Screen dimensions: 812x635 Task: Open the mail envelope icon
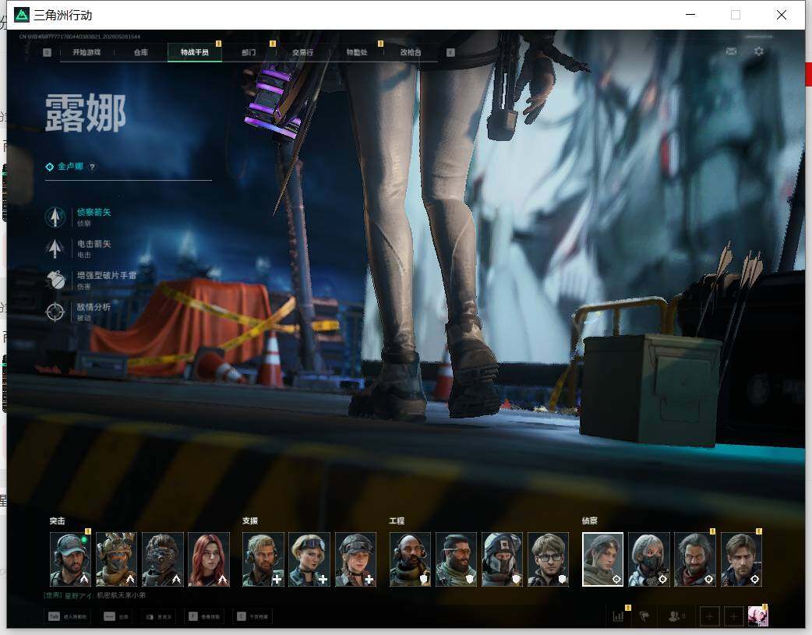[x=731, y=51]
